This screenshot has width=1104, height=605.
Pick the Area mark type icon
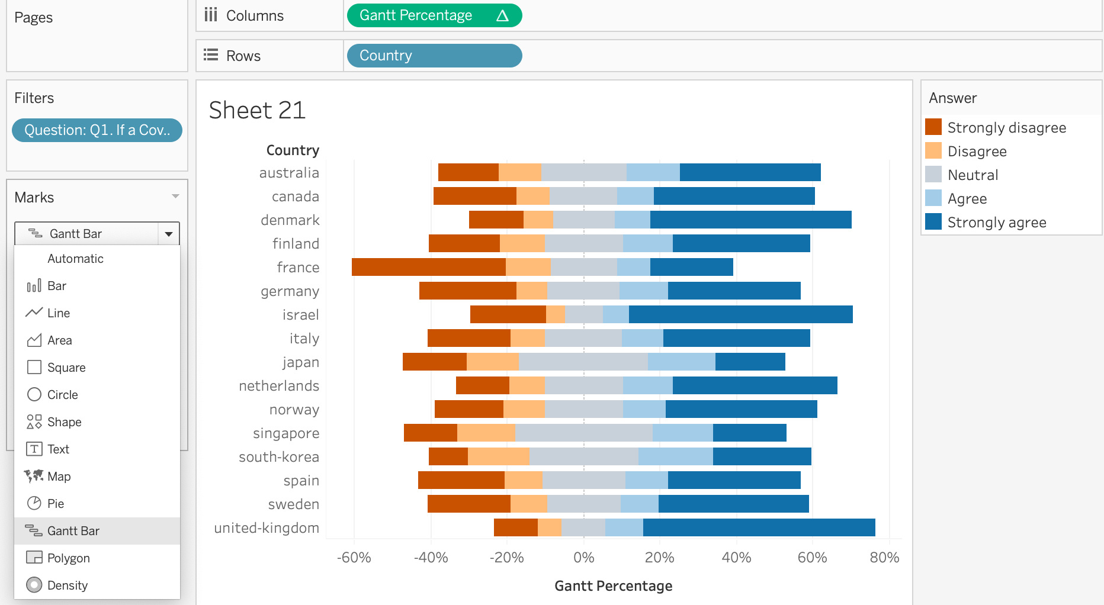point(34,340)
